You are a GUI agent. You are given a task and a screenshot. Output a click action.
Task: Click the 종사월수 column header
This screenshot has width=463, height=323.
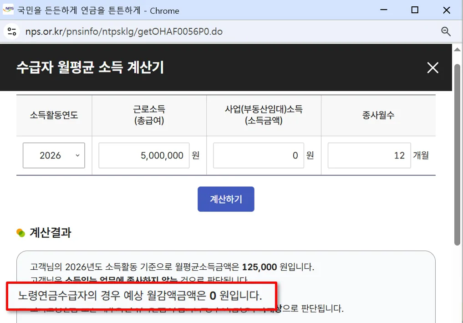(378, 115)
